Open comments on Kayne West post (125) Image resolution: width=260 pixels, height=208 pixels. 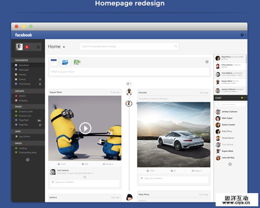coord(85,164)
